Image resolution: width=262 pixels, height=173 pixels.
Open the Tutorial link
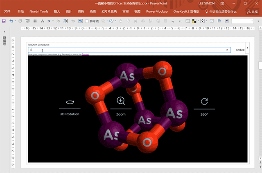(x=85, y=54)
